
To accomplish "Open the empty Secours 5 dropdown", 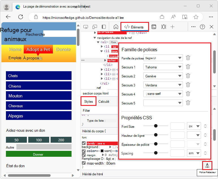I will tap(163, 103).
